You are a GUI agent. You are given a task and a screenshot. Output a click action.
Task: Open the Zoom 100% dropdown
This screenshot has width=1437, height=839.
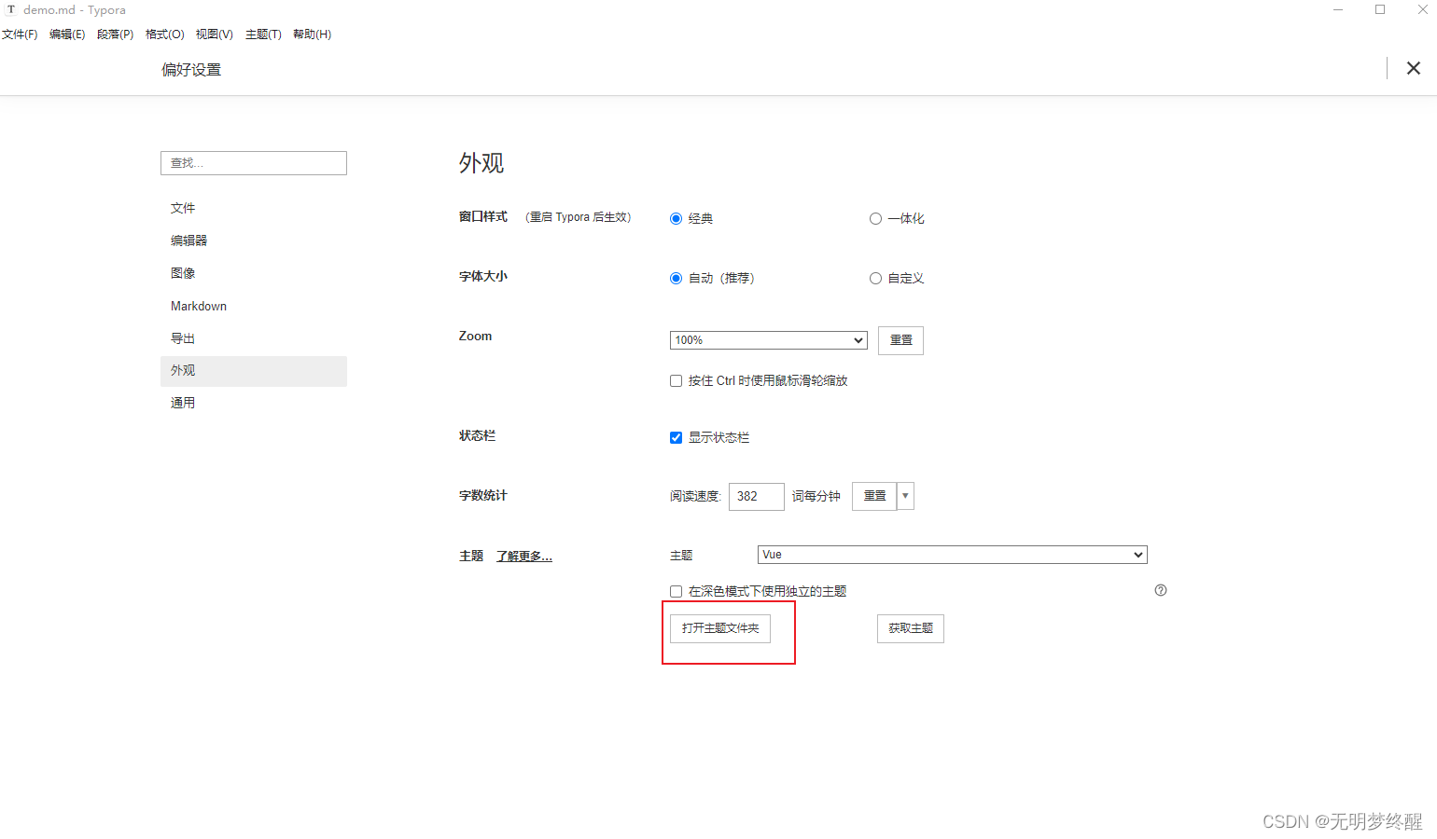pos(769,340)
